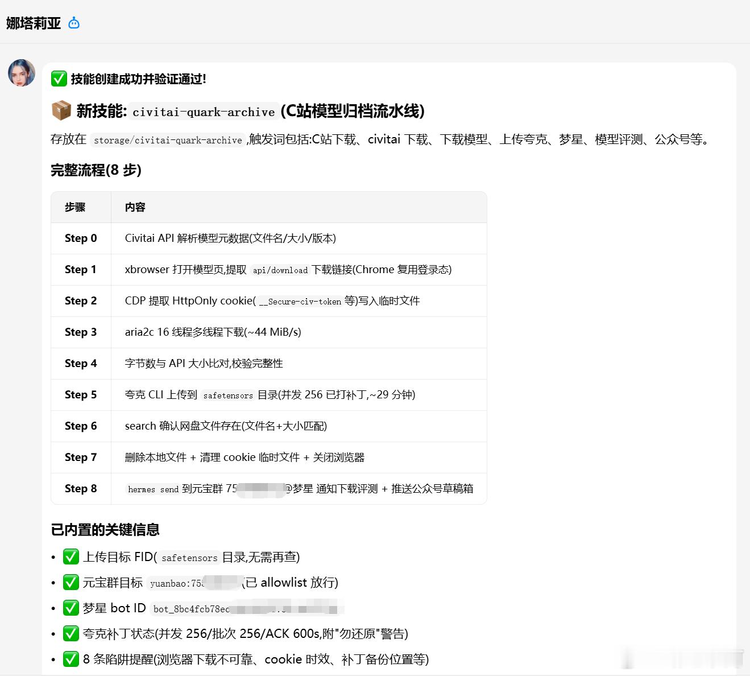The height and width of the screenshot is (676, 750).
Task: Select the Step 6 cell
Action: 81,426
